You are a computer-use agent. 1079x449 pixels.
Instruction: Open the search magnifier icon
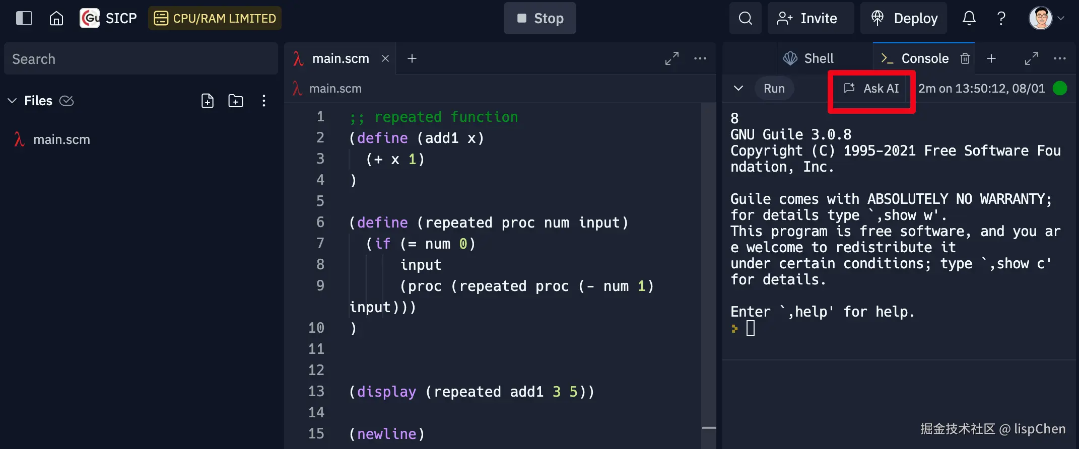coord(745,19)
